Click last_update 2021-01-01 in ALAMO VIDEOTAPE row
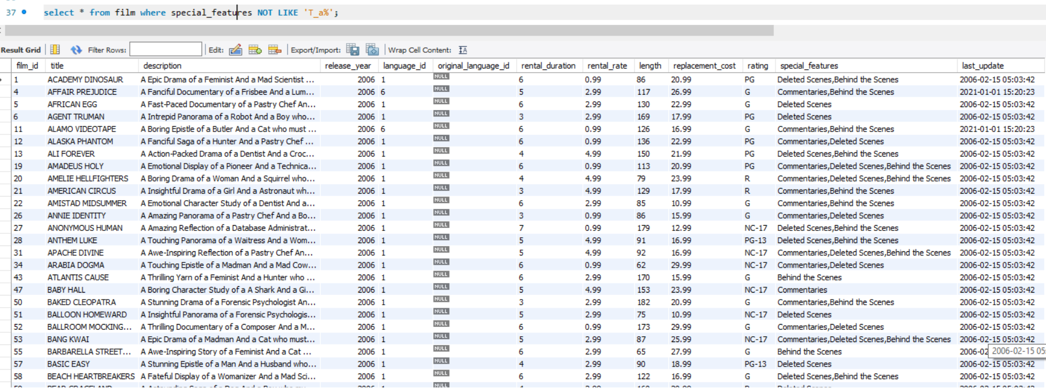The height and width of the screenshot is (388, 1046). (997, 129)
